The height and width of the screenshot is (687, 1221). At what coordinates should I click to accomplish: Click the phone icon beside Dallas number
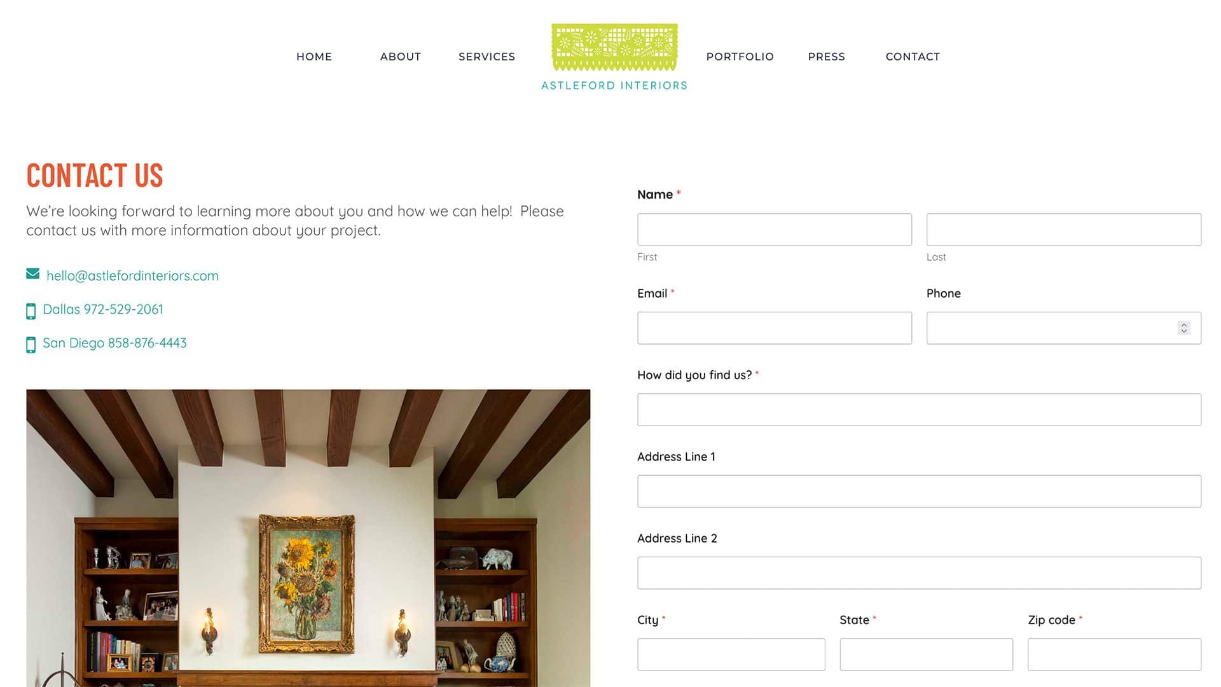(x=31, y=311)
